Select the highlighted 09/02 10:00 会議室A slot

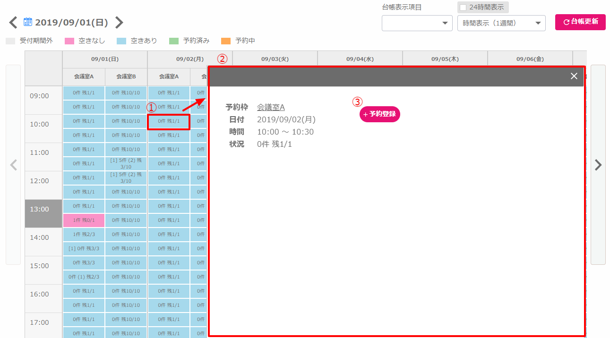click(x=169, y=121)
